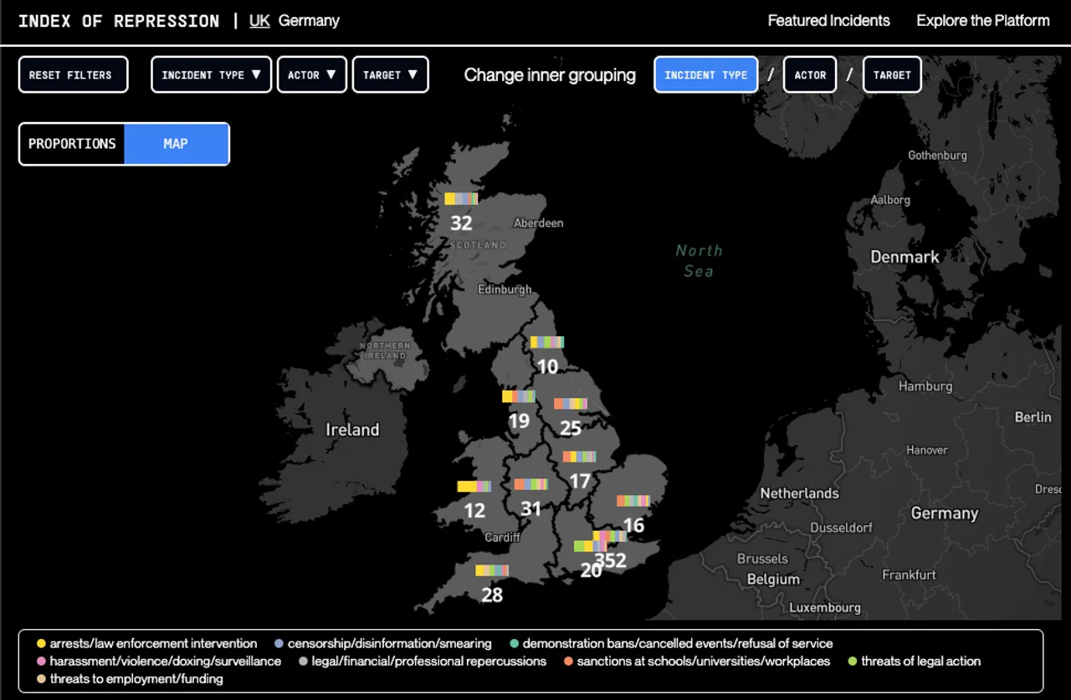Enable the INCIDENT TYPE inner grouping

707,74
